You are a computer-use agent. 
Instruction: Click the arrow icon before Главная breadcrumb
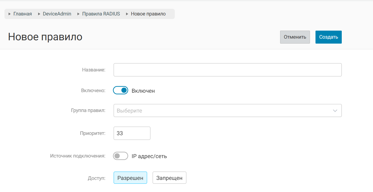(x=10, y=14)
